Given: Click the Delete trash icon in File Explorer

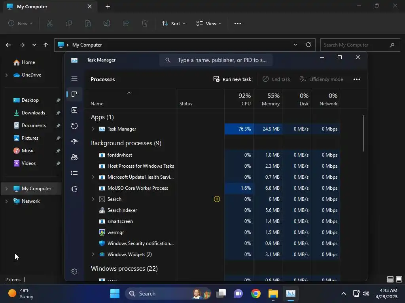Looking at the screenshot, I should 145,23.
